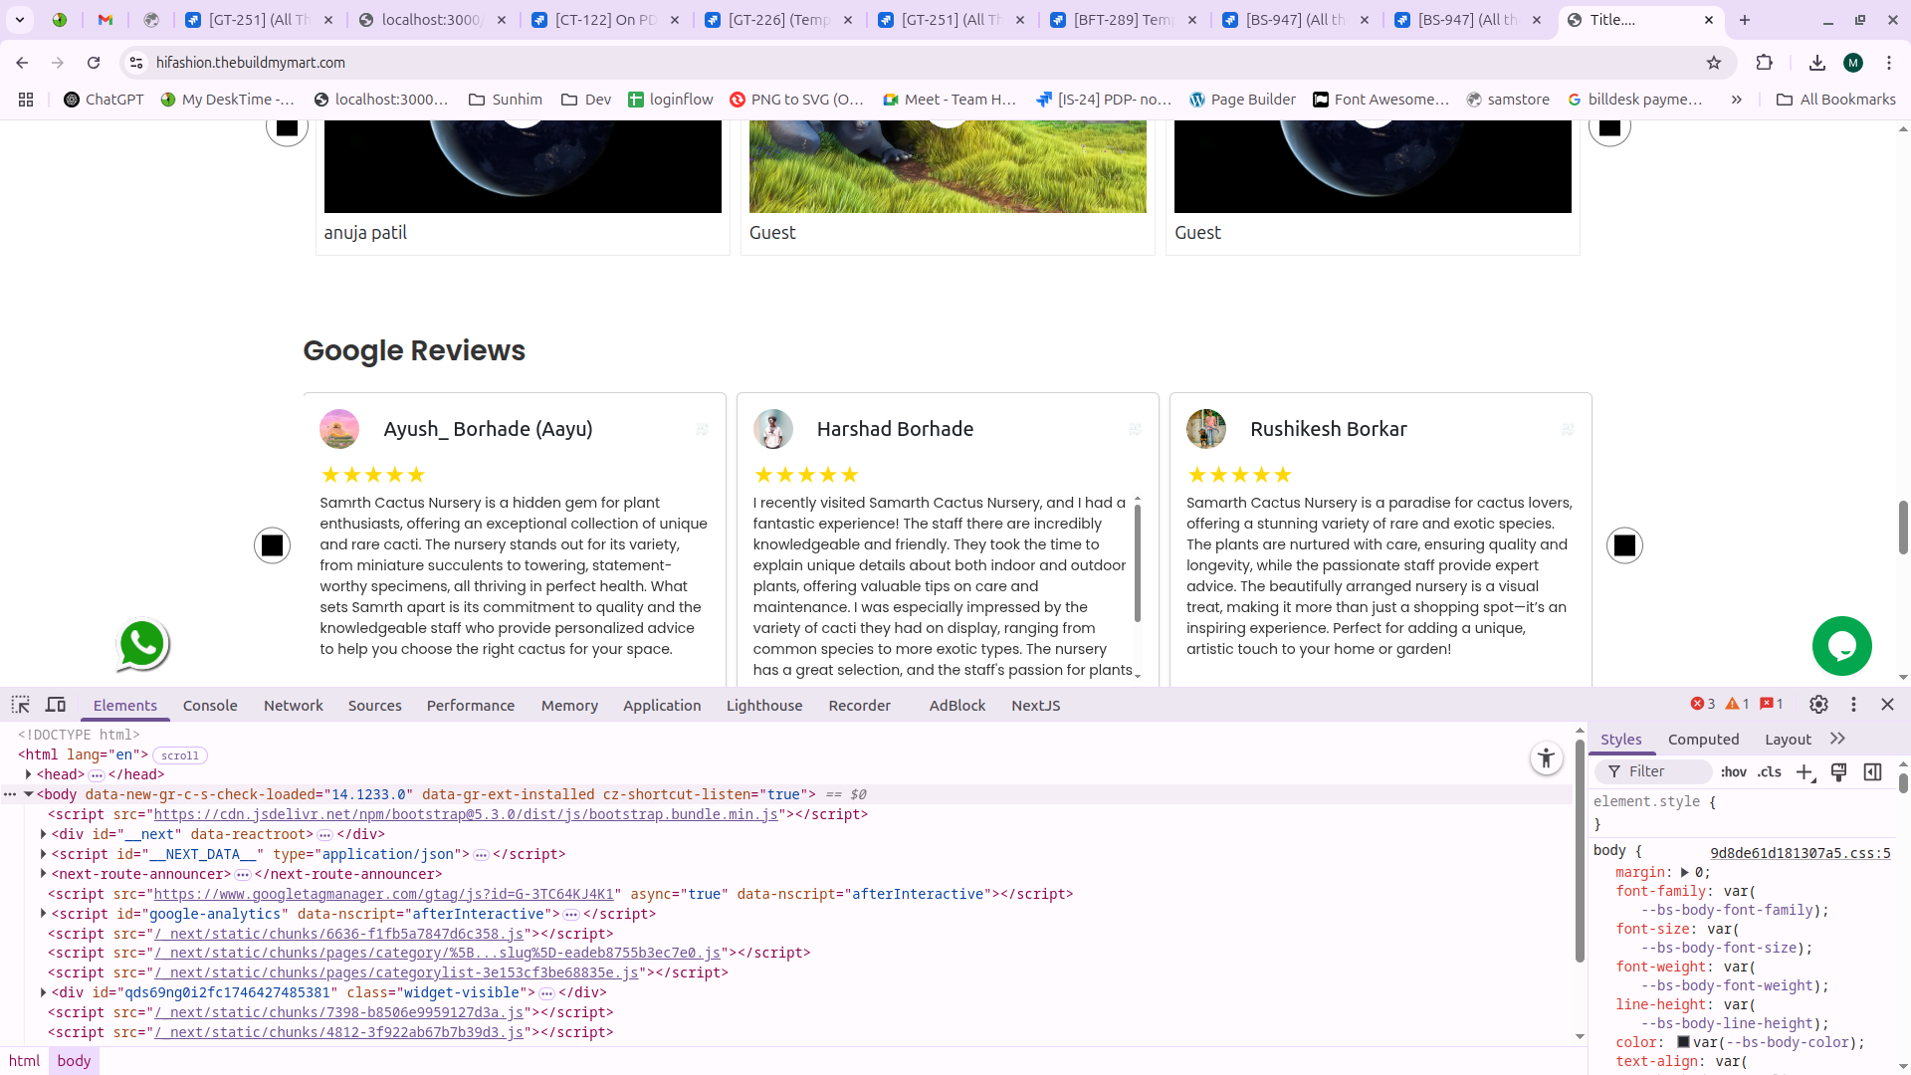
Task: Expand the __NEXT_DATA__ script node
Action: tap(44, 854)
